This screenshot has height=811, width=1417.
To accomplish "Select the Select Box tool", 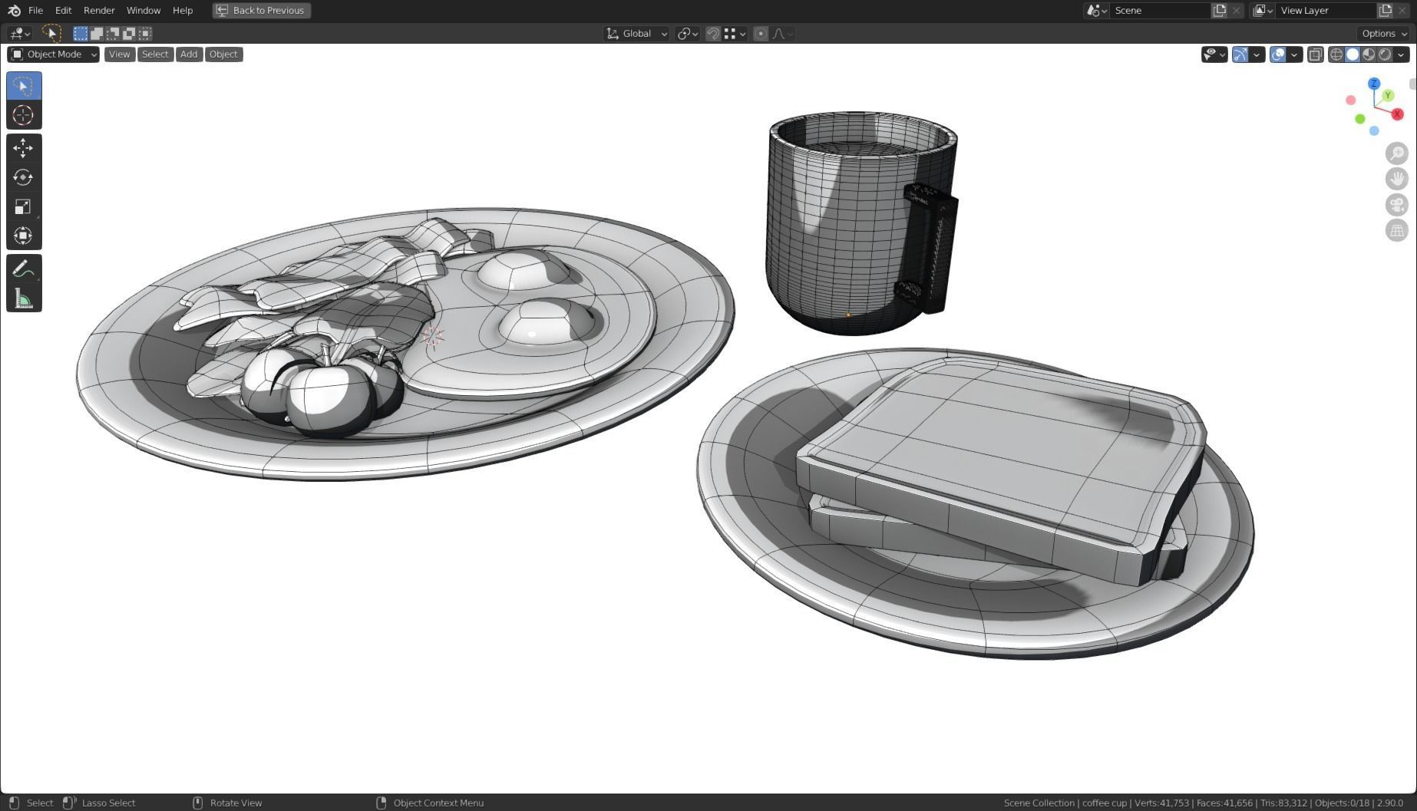I will pos(24,86).
